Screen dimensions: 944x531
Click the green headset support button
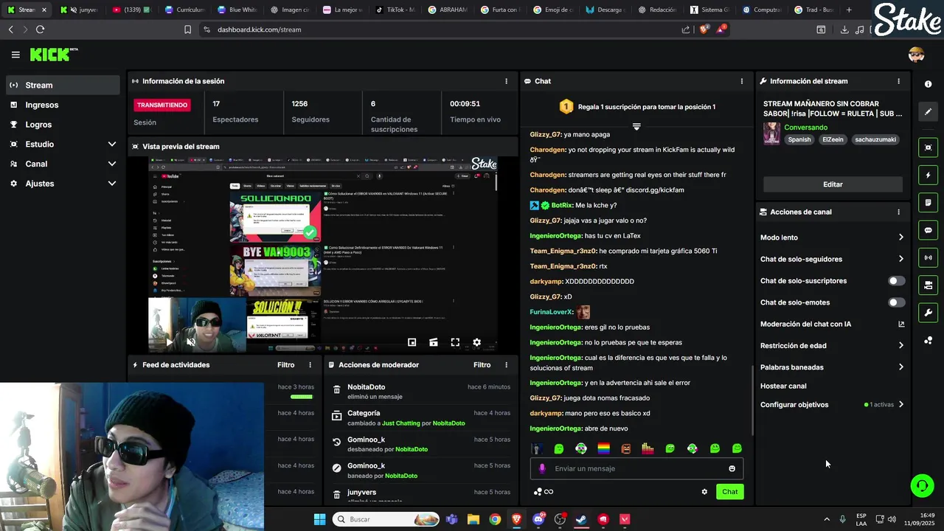click(922, 485)
